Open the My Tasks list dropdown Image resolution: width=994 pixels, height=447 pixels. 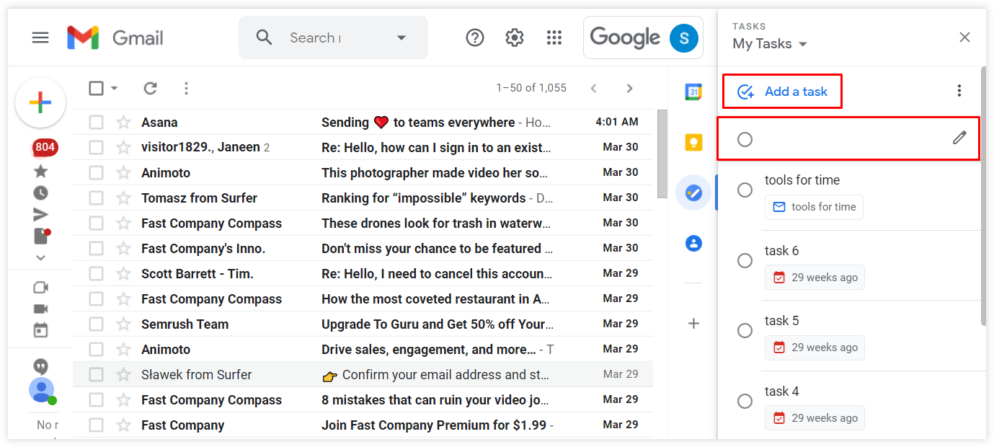pos(769,43)
